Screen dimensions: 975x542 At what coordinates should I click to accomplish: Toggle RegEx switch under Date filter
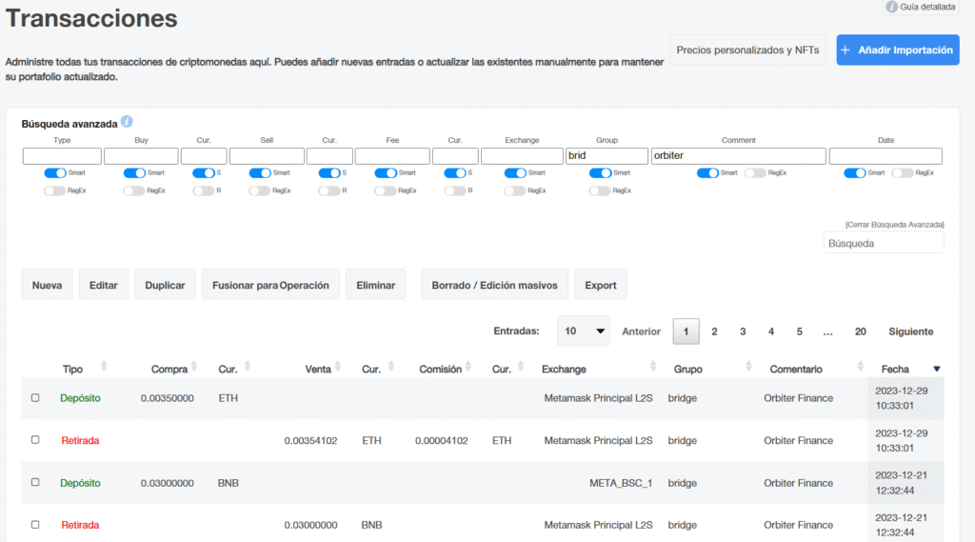[x=903, y=173]
